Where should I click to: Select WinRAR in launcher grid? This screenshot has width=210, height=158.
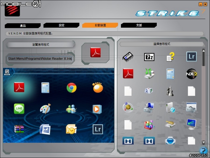coord(19,129)
